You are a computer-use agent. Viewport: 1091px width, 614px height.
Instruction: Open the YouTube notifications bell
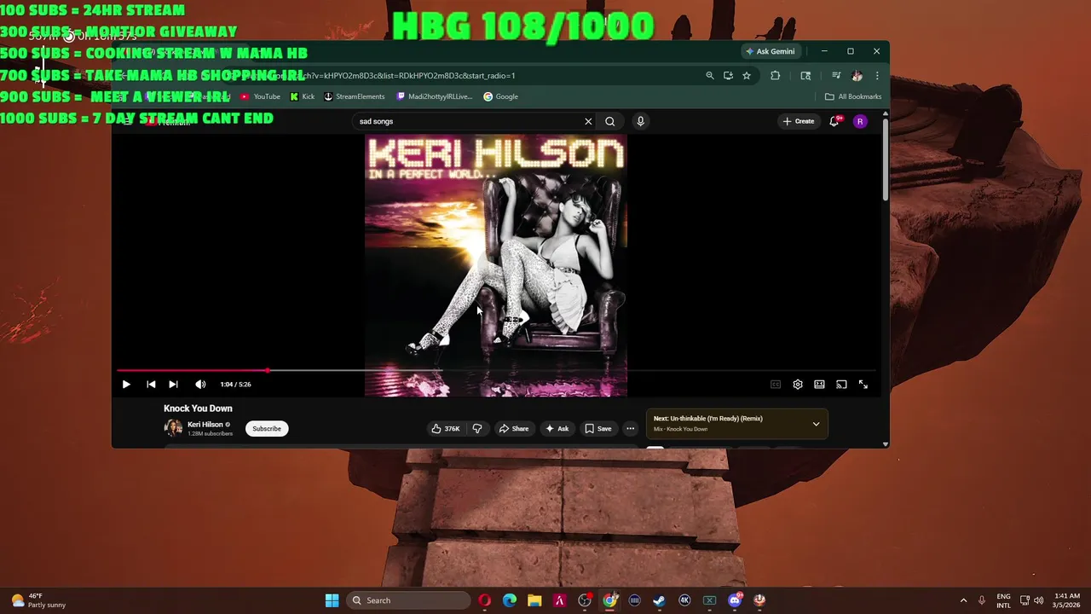pos(834,122)
